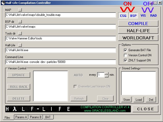163x122 pixels.
Task: Enable the RAD compile stage
Action: (x=154, y=16)
